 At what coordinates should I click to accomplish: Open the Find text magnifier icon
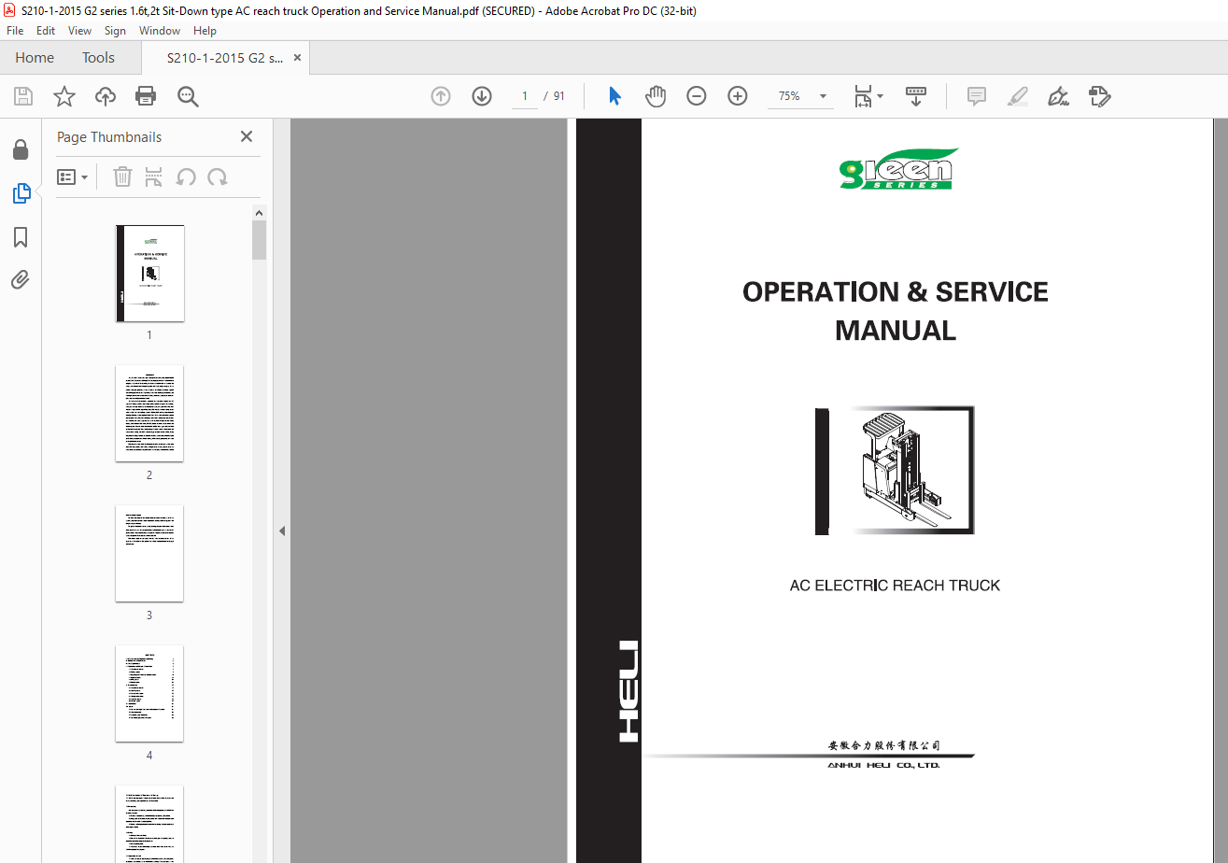coord(188,96)
